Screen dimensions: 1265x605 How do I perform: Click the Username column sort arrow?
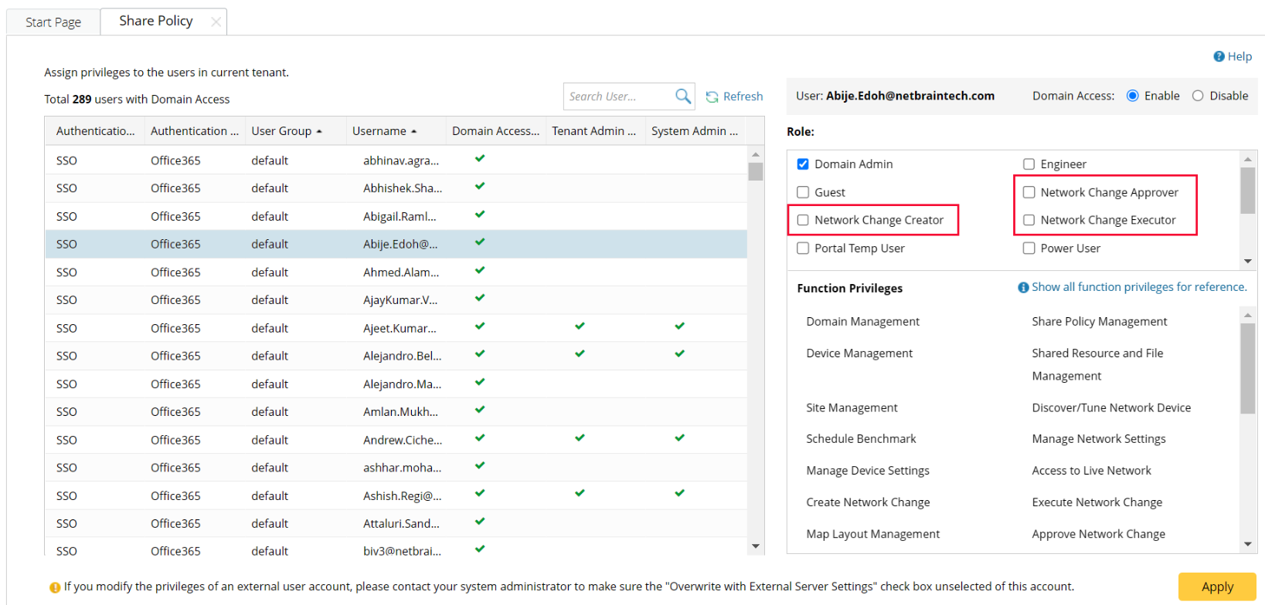coord(414,132)
